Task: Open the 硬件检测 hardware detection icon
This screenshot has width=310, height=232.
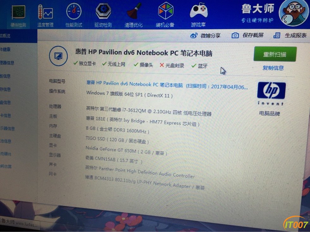Action: tap(18, 12)
